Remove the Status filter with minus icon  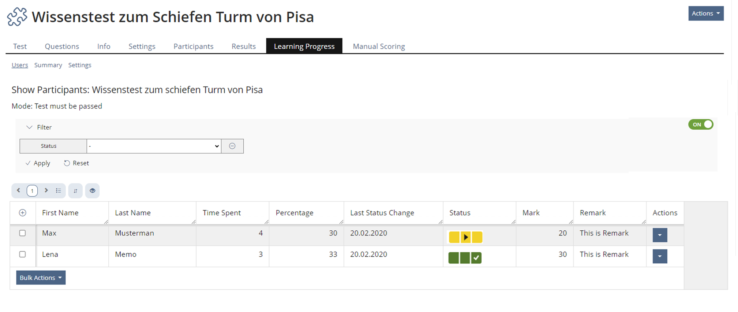pos(232,146)
